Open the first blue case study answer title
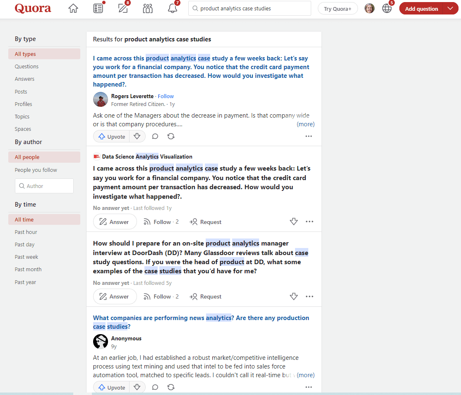The width and height of the screenshot is (461, 395). pyautogui.click(x=201, y=71)
